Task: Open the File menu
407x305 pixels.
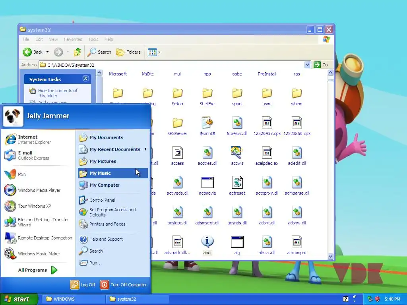Action: click(x=26, y=39)
